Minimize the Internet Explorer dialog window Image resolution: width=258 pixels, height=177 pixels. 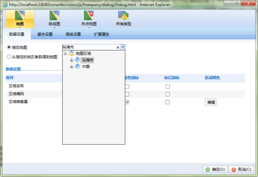click(228, 3)
